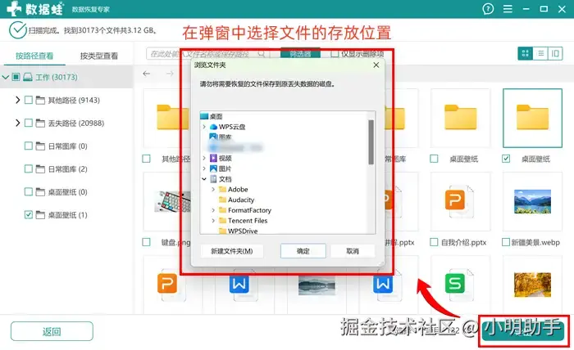Screen dimensions: 574x350
Task: Select WPSDrive folder in dialog tree
Action: [x=243, y=231]
